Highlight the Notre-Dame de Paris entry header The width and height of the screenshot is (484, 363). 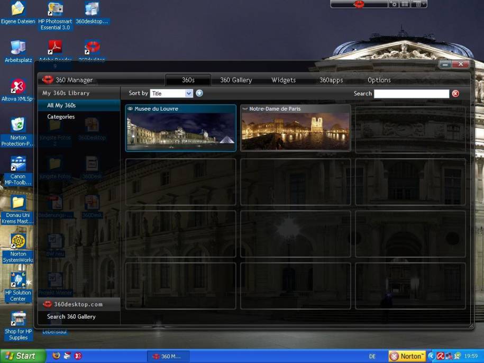coord(275,108)
